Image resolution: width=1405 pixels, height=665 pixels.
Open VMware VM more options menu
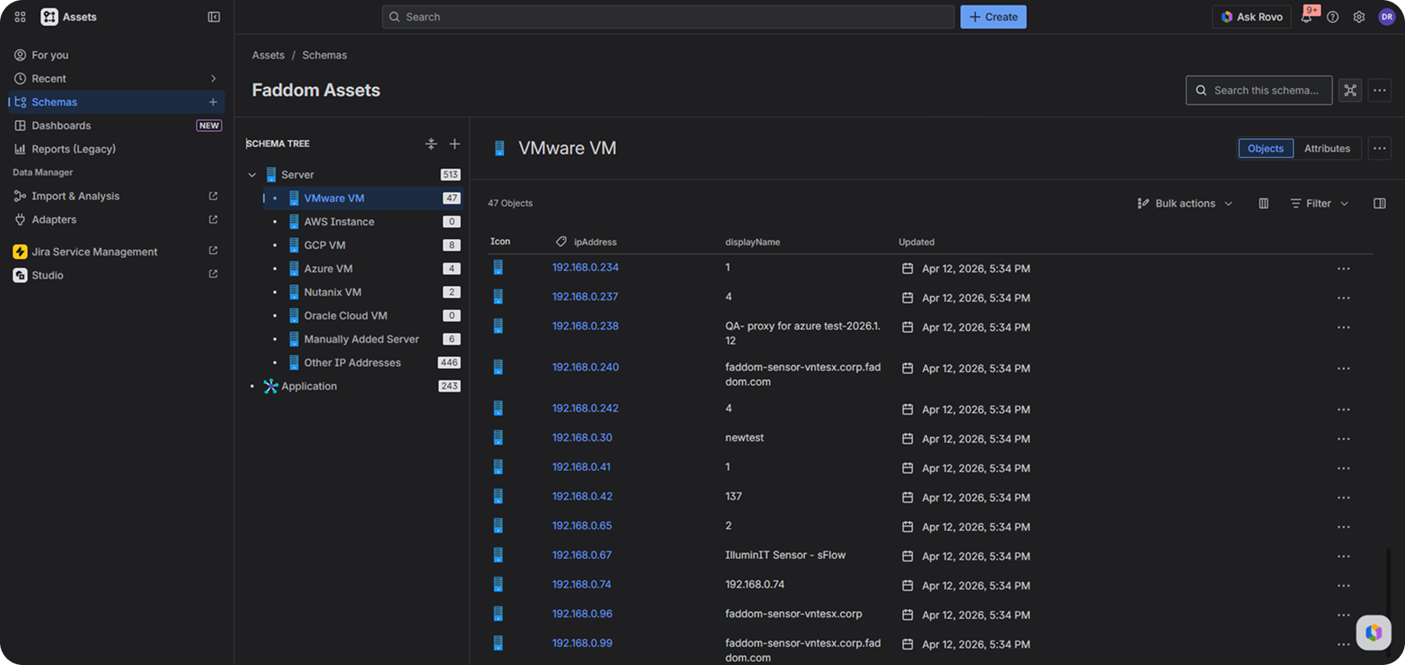point(1379,148)
